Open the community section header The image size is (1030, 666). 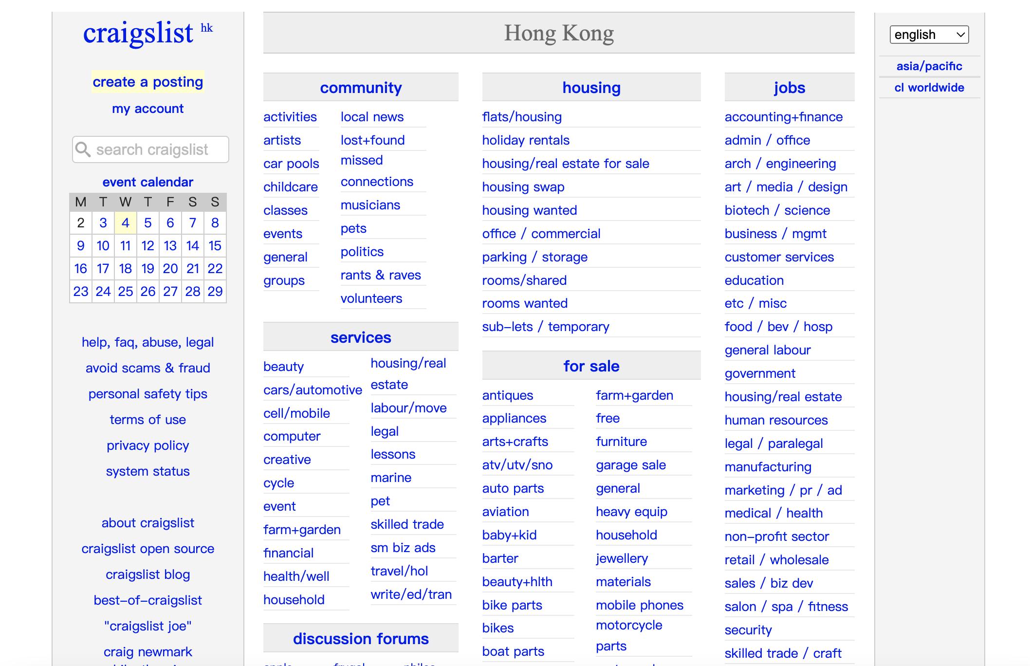361,88
